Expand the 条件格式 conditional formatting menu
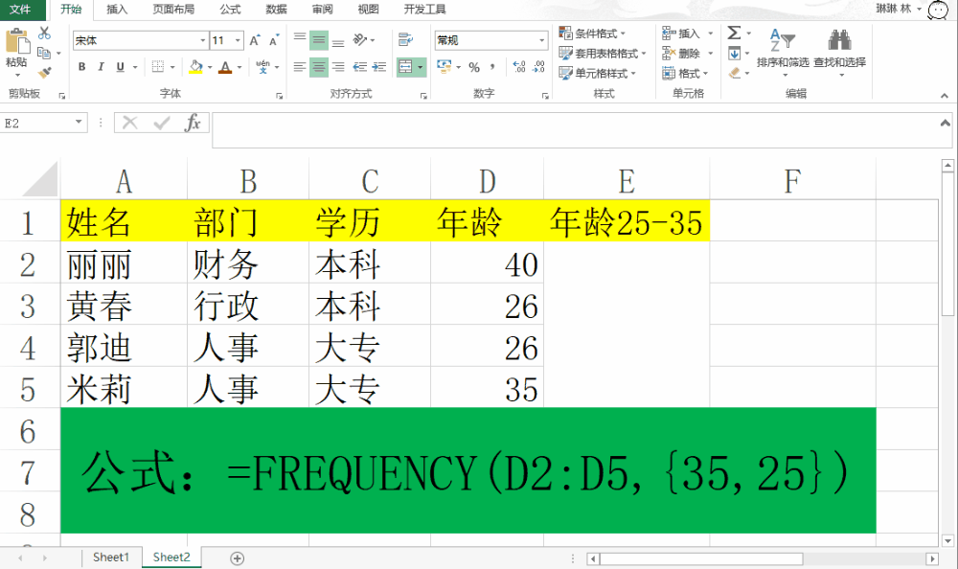The height and width of the screenshot is (569, 958). 605,32
